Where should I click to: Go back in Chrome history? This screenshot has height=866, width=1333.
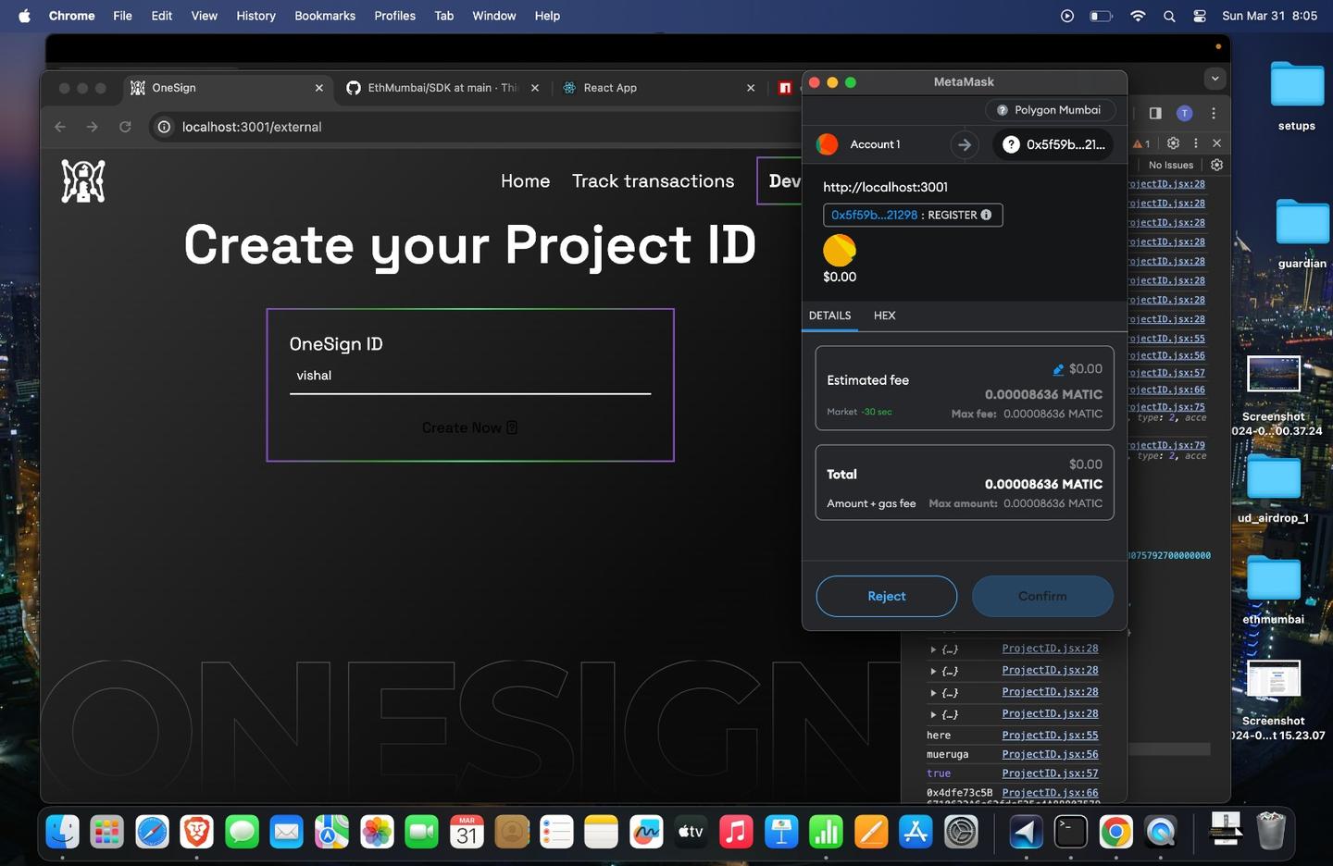[x=60, y=127]
